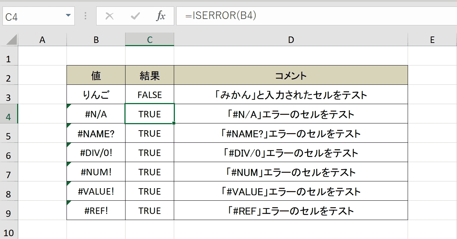The image size is (457, 239).
Task: Click the formula bar with =ISERROR(B4)
Action: [316, 16]
